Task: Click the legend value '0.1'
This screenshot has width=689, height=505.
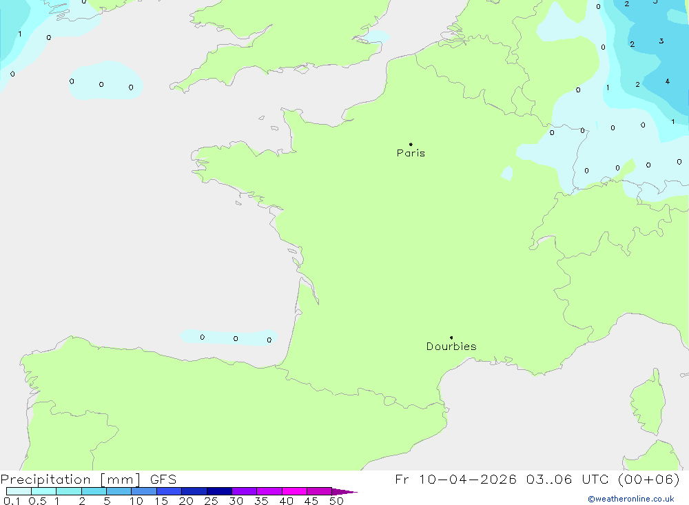Action: (x=12, y=501)
